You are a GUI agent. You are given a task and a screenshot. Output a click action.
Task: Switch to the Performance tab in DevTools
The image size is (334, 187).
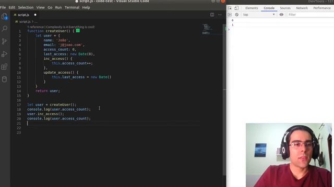pos(322,8)
